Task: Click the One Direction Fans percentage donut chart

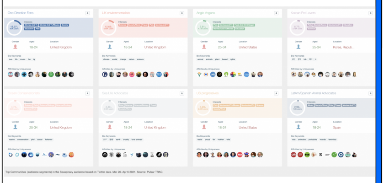Action: point(14,27)
